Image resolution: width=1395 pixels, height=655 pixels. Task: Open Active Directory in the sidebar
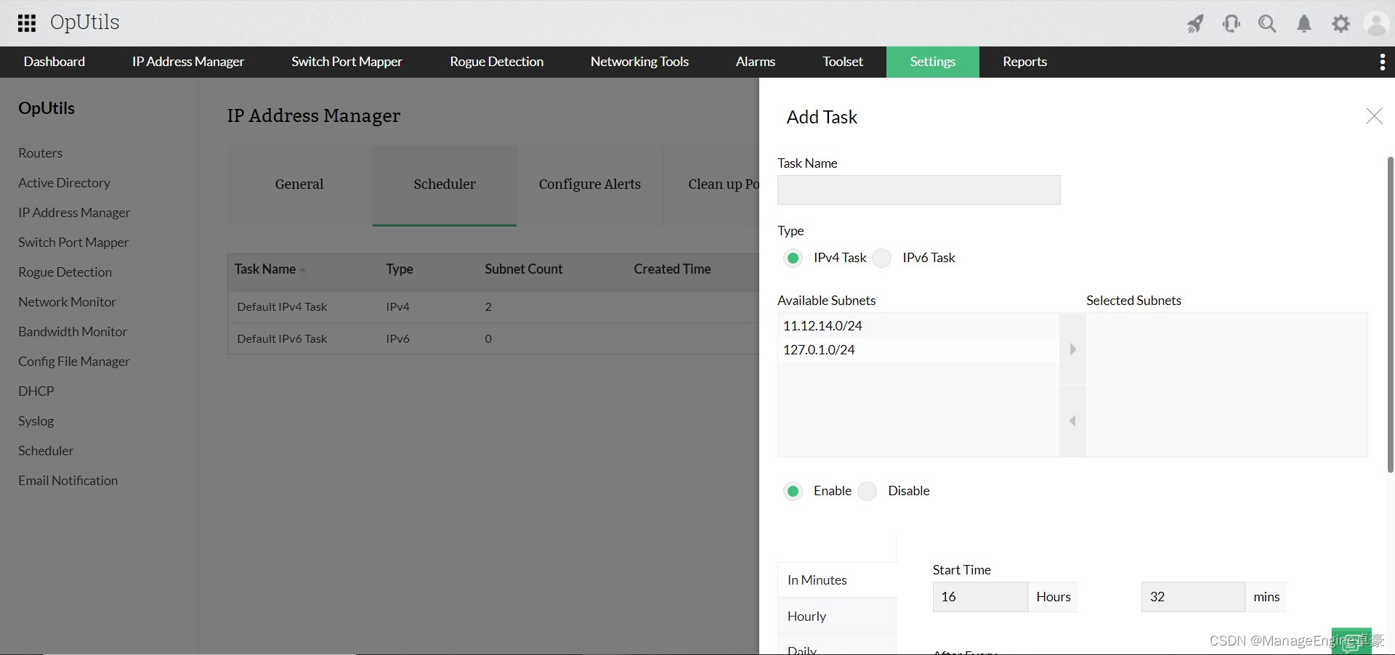tap(65, 183)
